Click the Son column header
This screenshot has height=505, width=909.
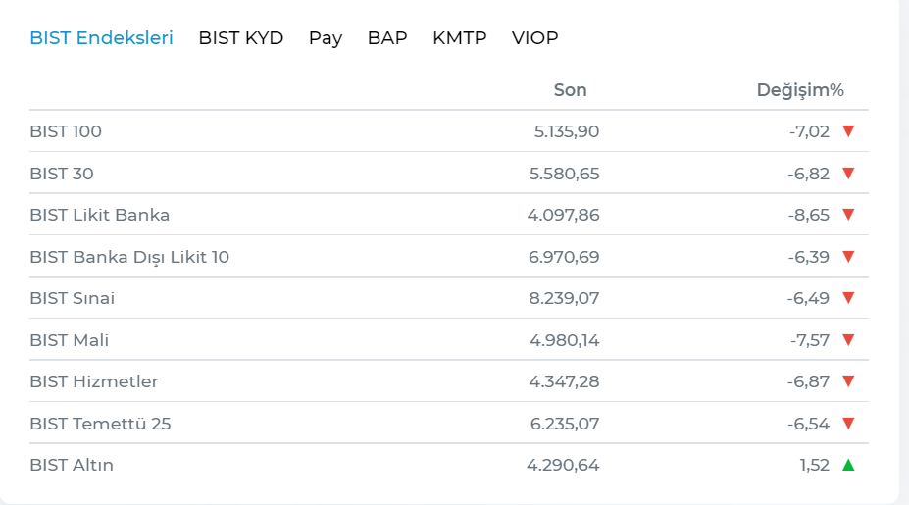click(570, 90)
